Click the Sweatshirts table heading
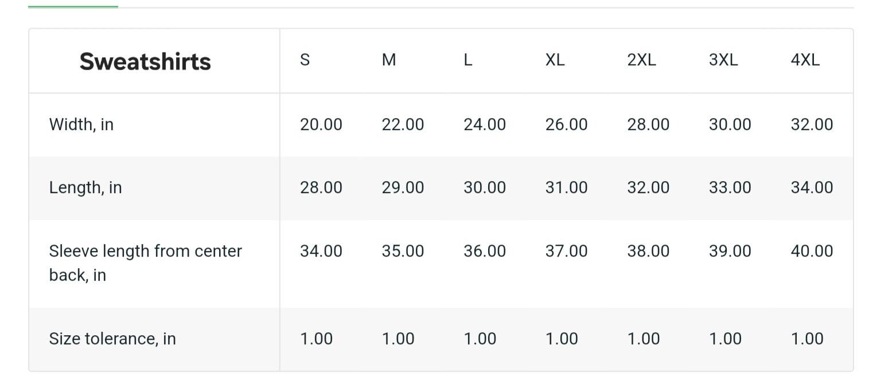Screen dimensions: 873x381 pos(145,61)
